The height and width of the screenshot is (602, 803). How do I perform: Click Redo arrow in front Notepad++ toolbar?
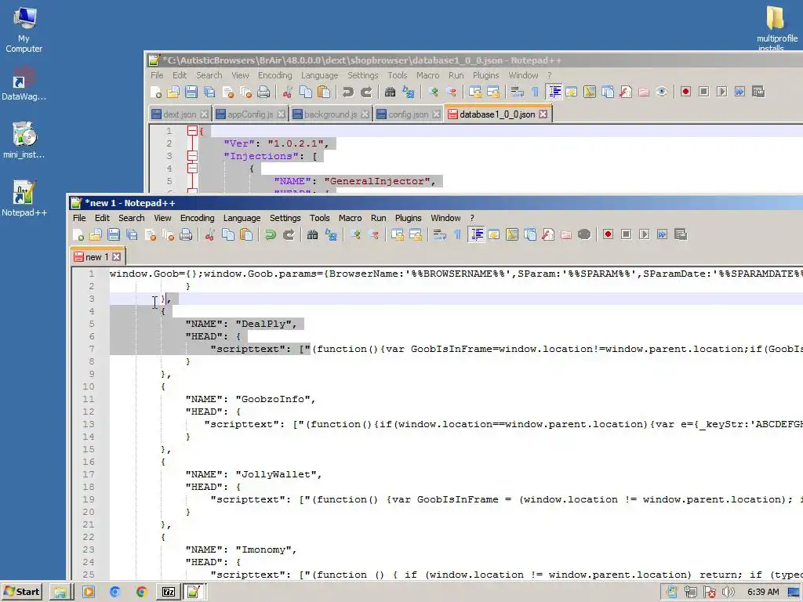pos(289,235)
